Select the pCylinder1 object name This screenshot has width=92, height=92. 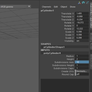pyautogui.click(x=47, y=11)
